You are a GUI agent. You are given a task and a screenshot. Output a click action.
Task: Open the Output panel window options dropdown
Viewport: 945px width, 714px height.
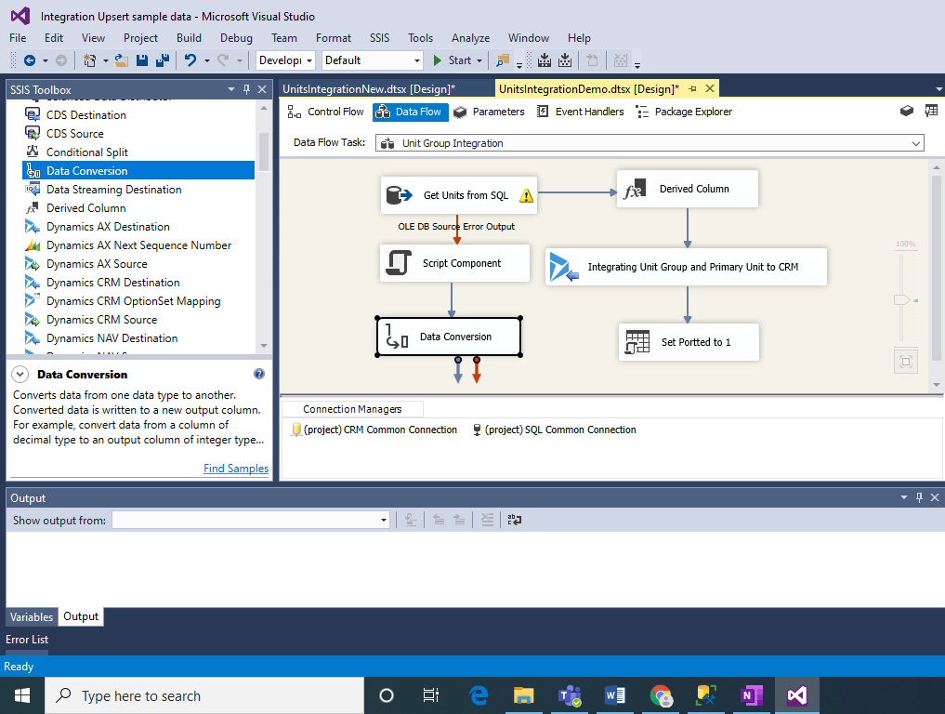click(903, 497)
